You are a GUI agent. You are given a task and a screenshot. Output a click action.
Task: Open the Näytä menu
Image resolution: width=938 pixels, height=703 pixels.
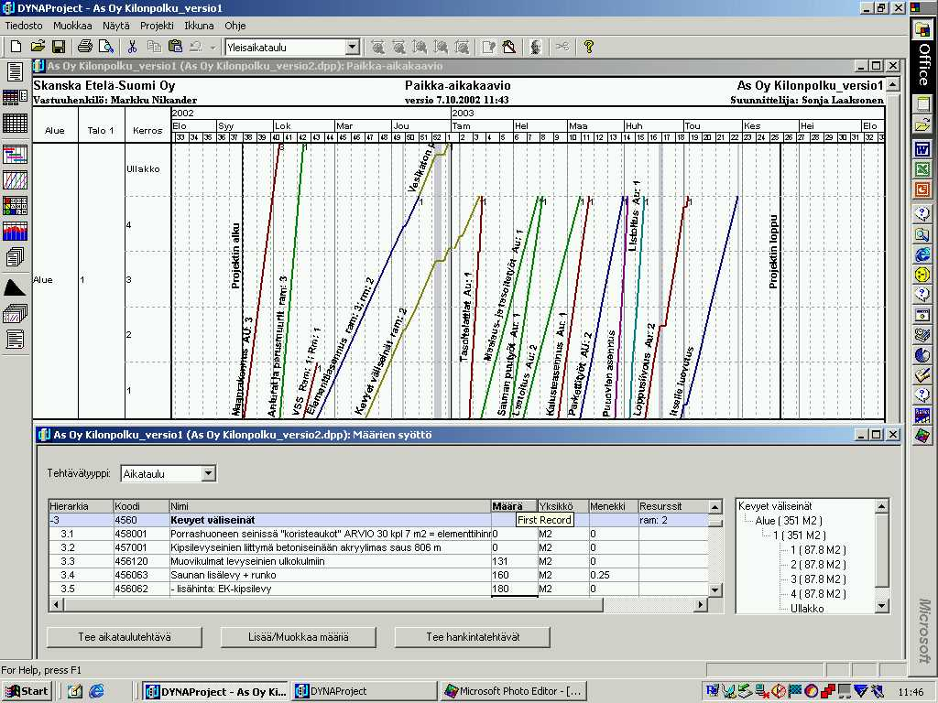116,26
